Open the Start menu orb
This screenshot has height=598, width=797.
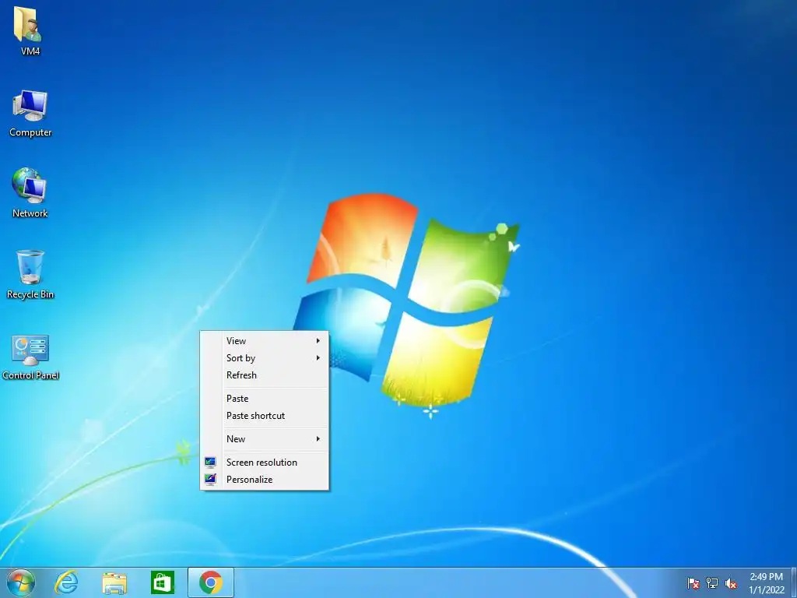pos(21,582)
